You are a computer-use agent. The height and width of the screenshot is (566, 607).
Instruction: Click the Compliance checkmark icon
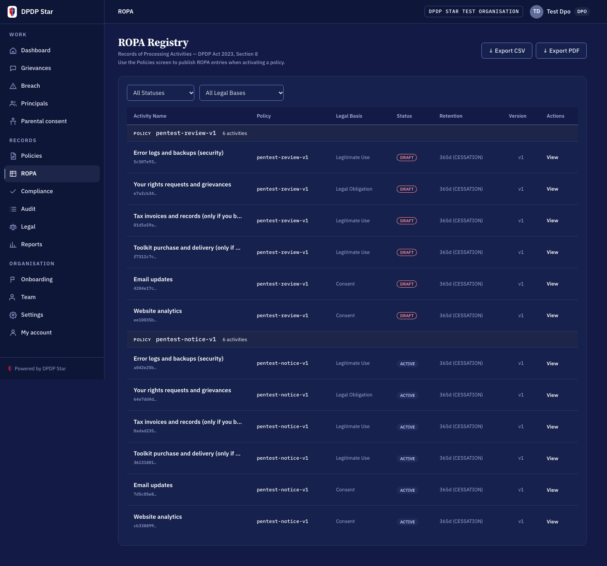[13, 191]
